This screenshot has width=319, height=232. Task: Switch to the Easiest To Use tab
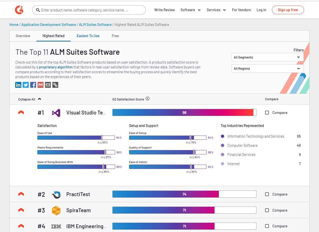tap(88, 36)
